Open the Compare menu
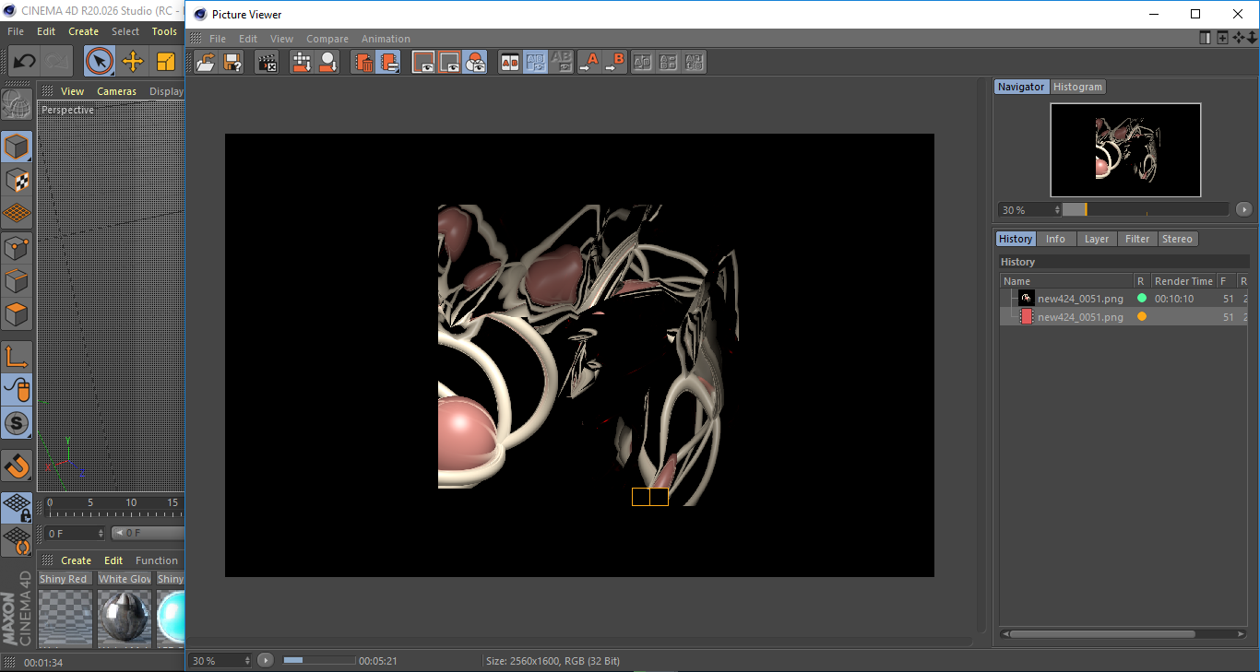The height and width of the screenshot is (672, 1260). (x=327, y=39)
